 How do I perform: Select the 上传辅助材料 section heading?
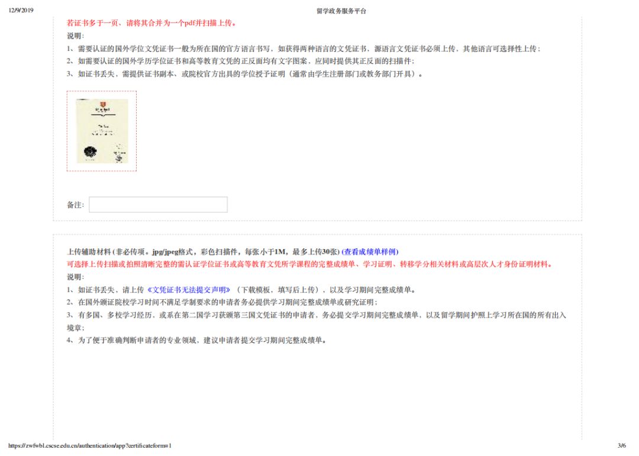click(204, 252)
